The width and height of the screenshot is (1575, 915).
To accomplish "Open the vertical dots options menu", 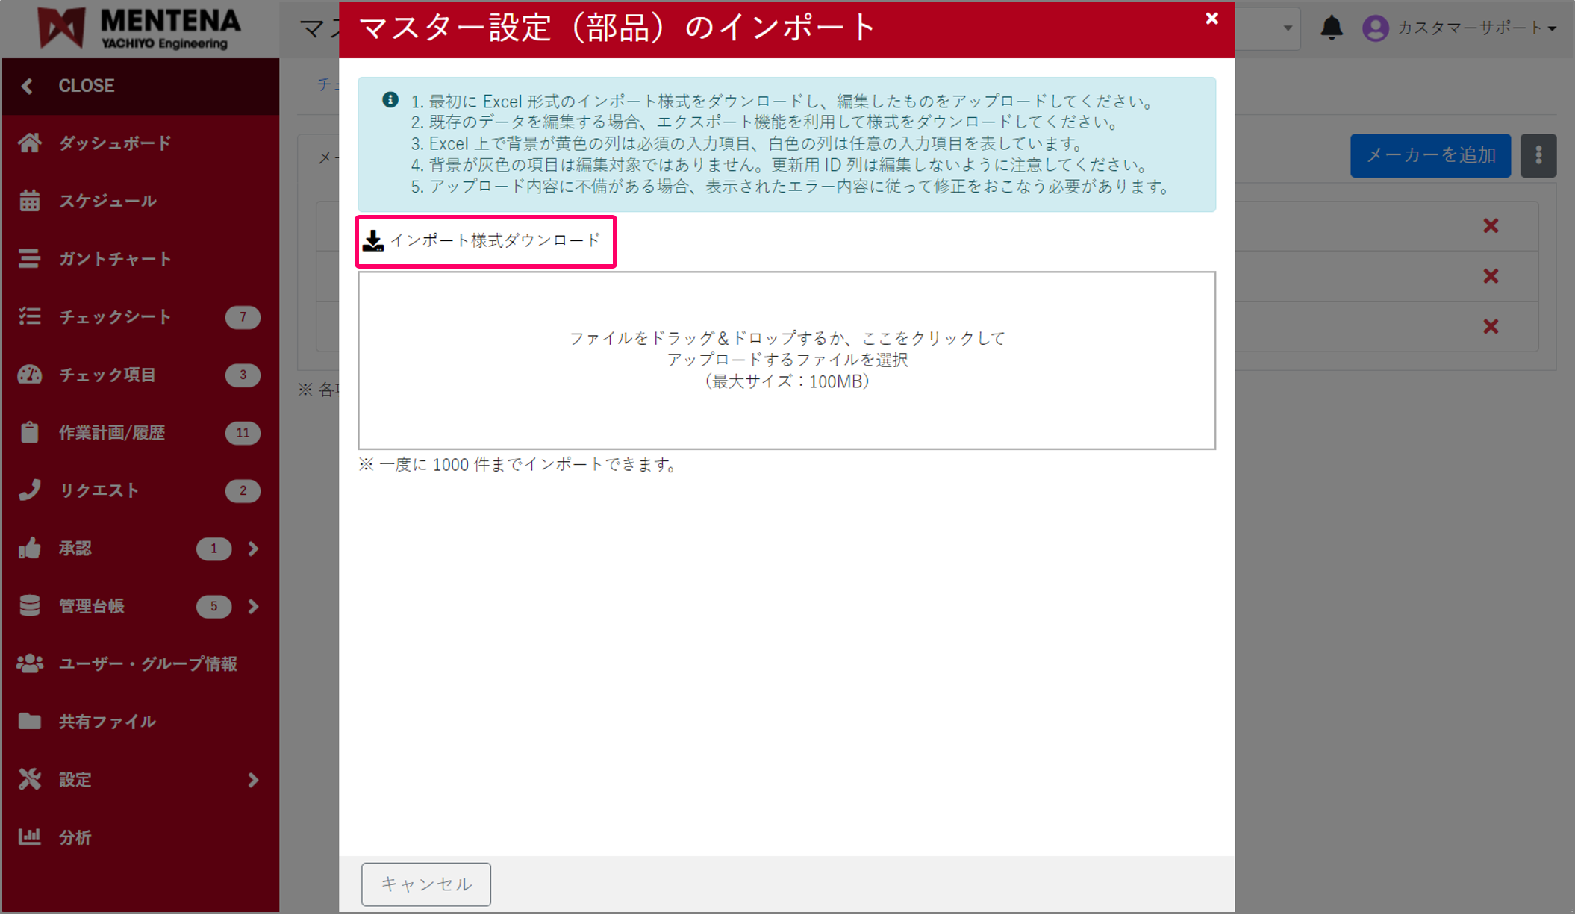I will point(1538,155).
